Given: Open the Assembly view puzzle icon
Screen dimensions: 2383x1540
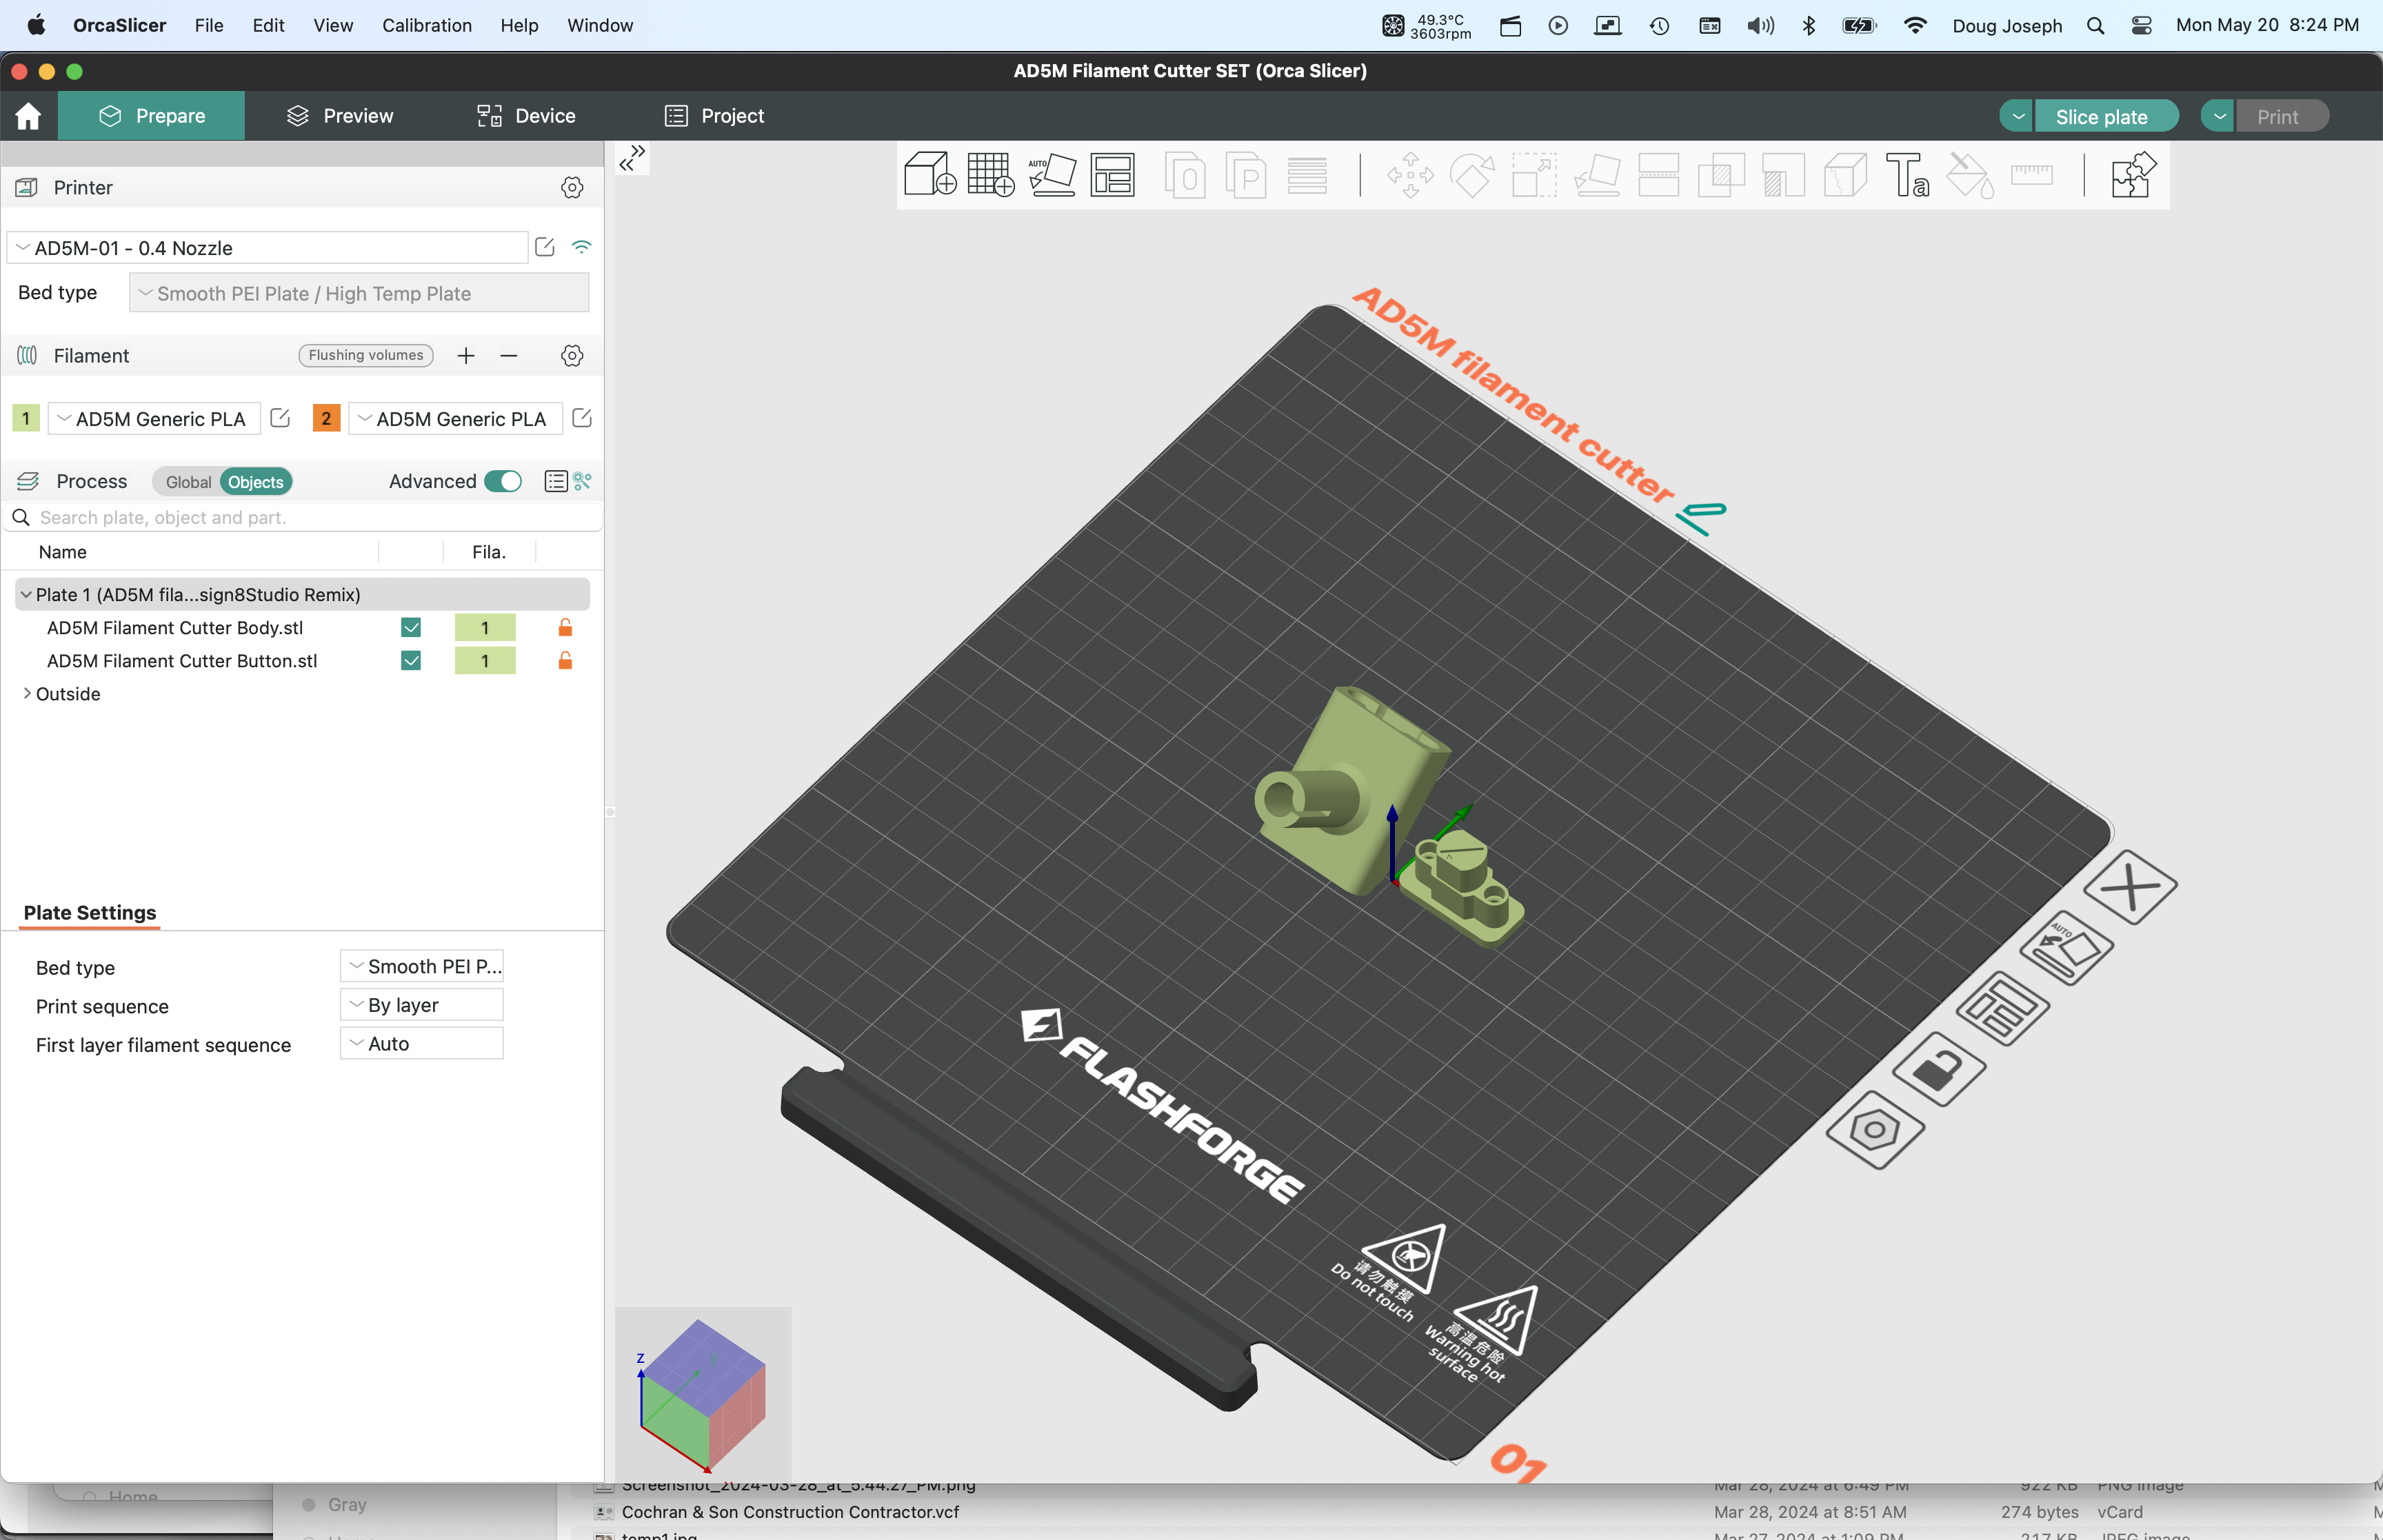Looking at the screenshot, I should click(2132, 175).
